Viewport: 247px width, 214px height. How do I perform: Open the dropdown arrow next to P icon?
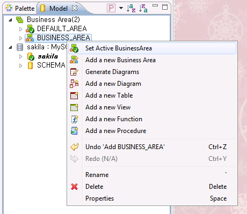(x=121, y=8)
